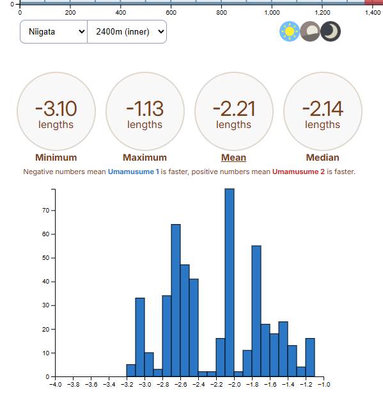Viewport: 383px width, 395px height.
Task: Click the Mean statistic label
Action: click(x=233, y=157)
